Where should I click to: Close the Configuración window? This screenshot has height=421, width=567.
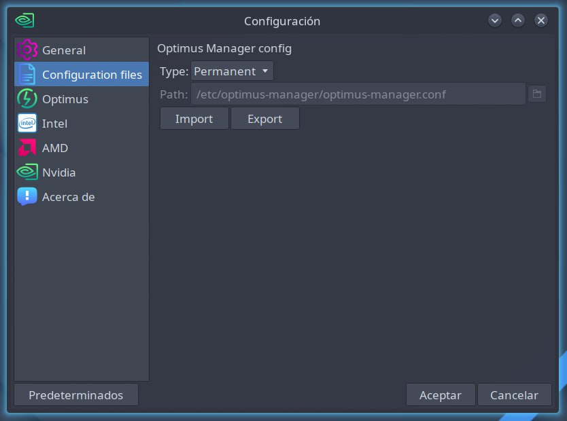[x=541, y=20]
